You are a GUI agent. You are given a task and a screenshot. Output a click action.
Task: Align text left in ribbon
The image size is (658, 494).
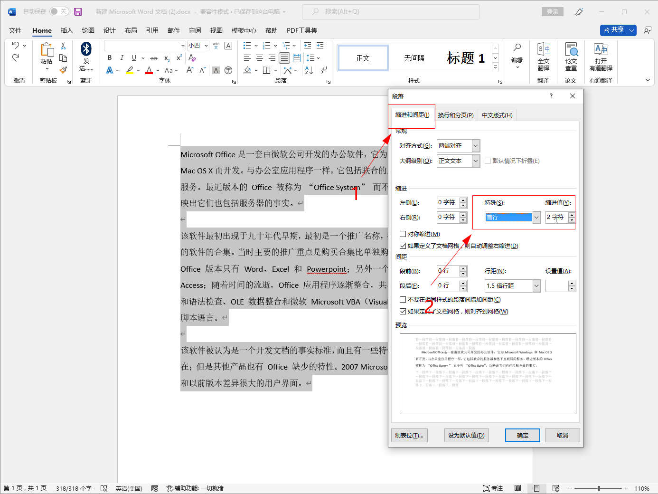[x=247, y=58]
